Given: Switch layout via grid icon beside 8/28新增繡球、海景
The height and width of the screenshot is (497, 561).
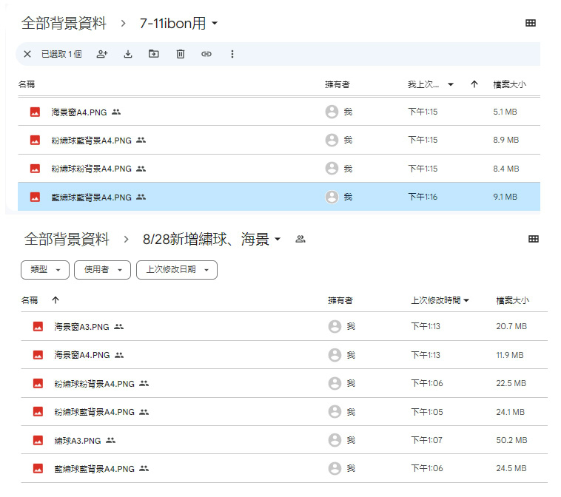Looking at the screenshot, I should click(533, 239).
